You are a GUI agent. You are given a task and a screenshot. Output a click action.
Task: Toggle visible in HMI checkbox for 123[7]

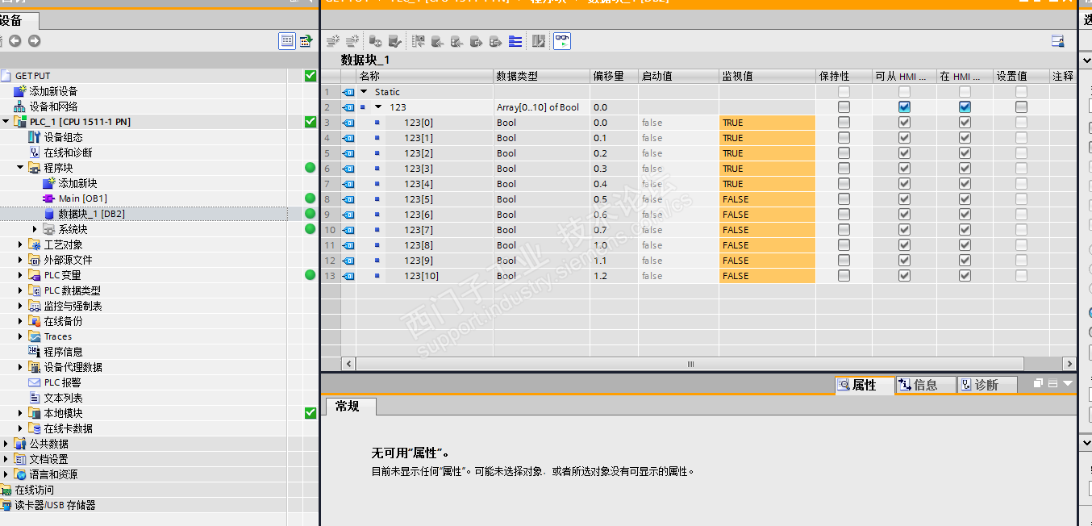point(965,230)
